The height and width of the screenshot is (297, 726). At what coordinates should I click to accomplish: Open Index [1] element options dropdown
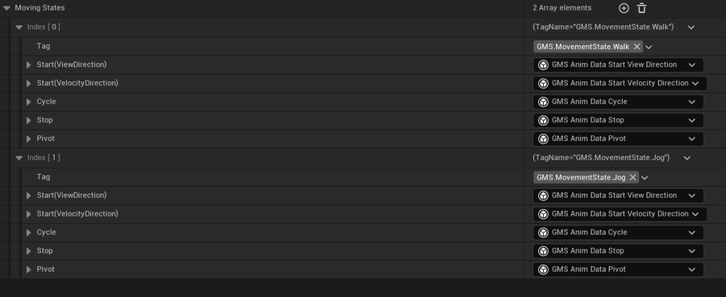coord(687,159)
